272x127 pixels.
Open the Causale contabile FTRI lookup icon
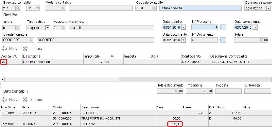point(153,8)
